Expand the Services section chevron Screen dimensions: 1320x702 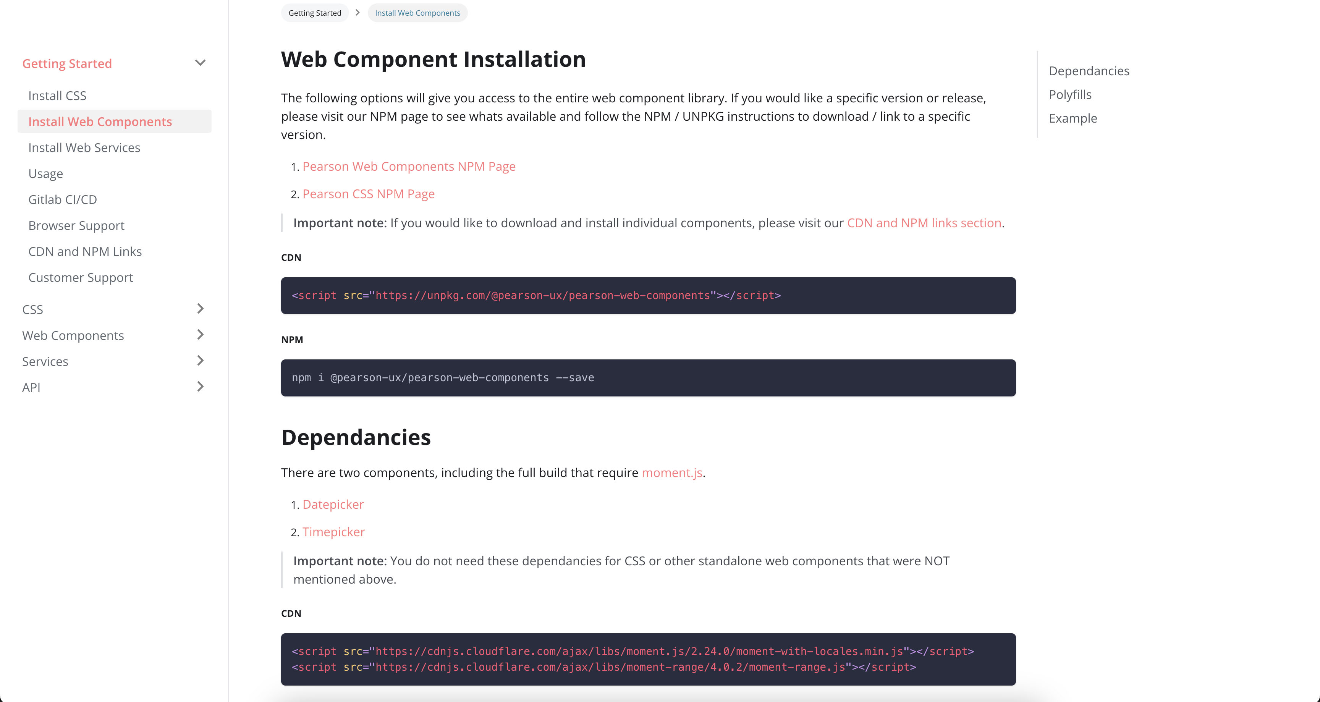coord(200,361)
